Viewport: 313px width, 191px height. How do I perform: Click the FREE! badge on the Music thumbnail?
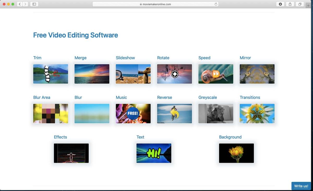[x=133, y=113]
